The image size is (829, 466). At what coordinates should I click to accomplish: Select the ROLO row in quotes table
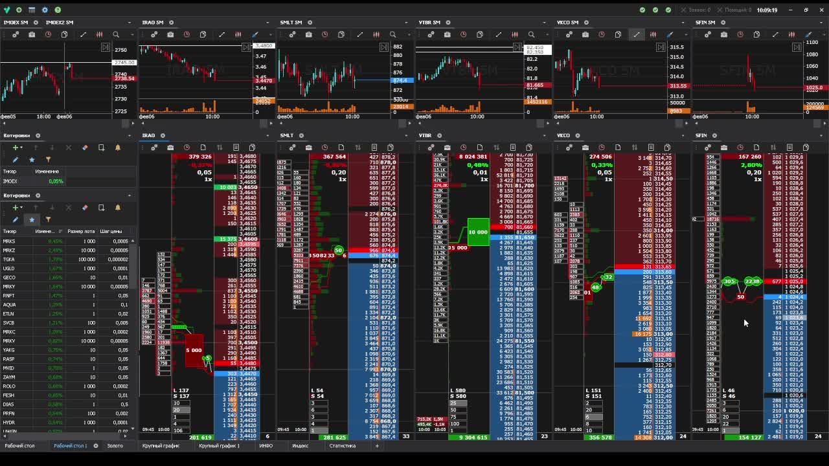66,386
